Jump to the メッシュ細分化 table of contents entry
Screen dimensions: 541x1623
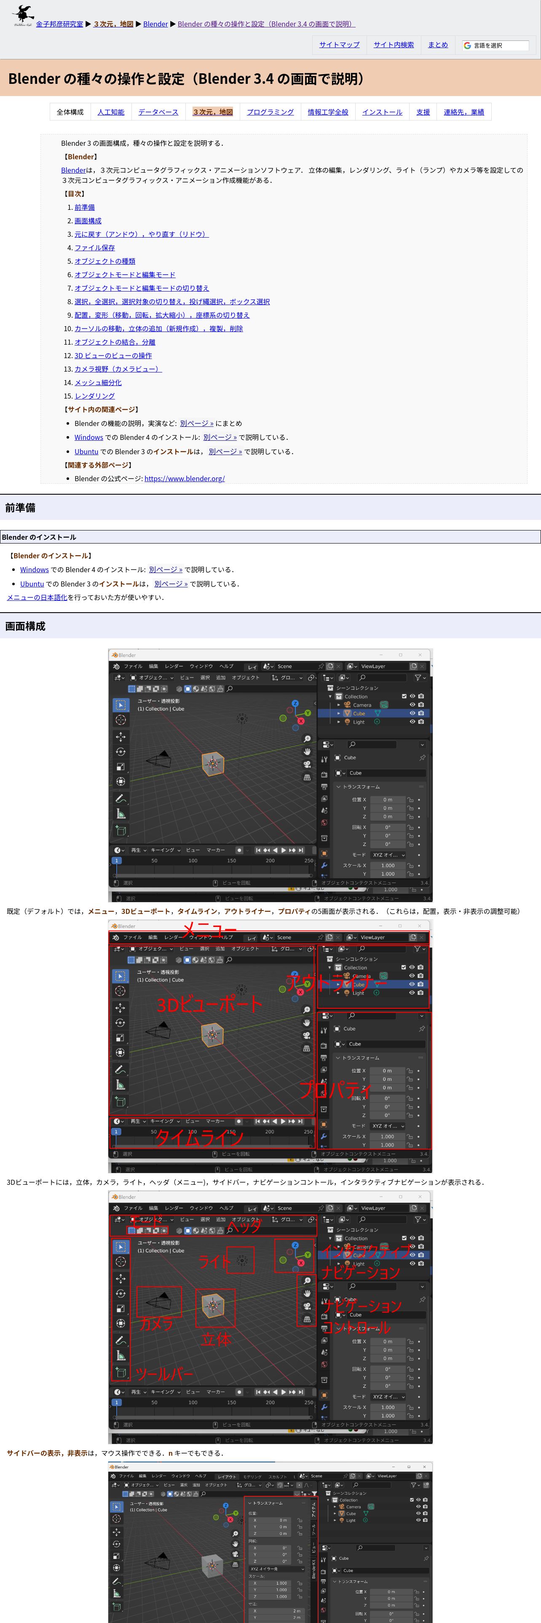click(x=98, y=383)
